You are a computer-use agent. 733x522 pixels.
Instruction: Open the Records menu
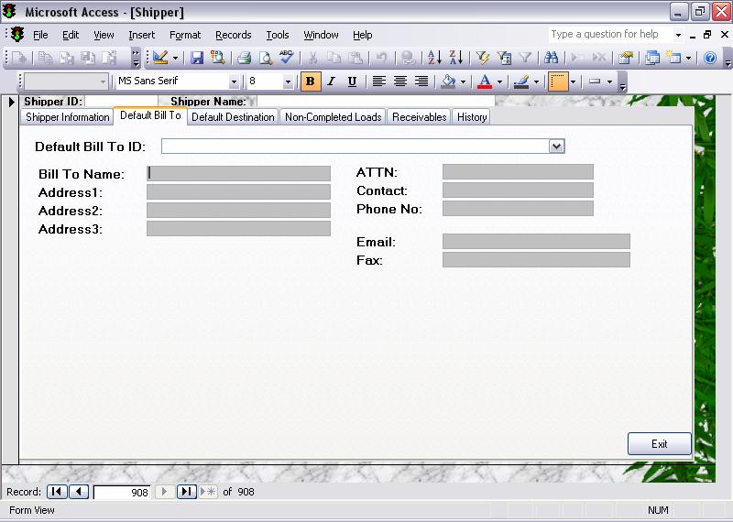(x=233, y=35)
